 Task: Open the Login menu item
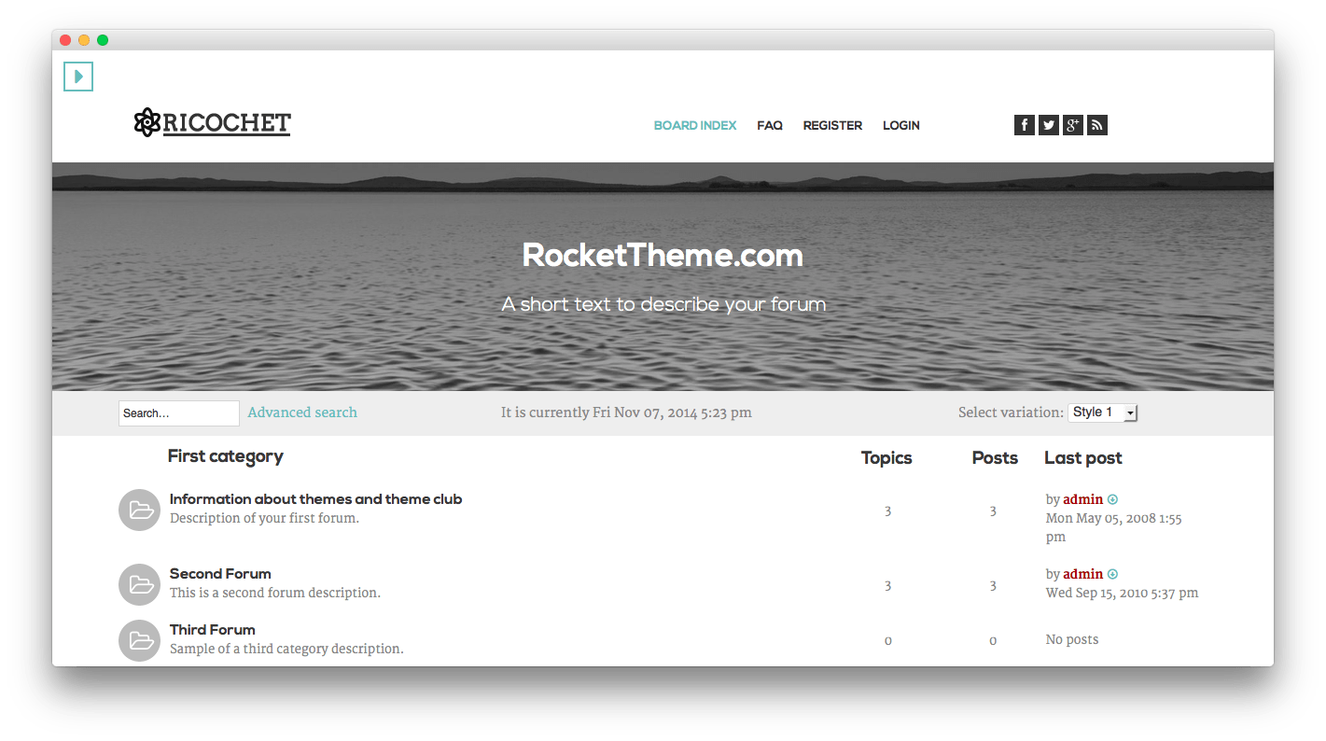coord(901,125)
